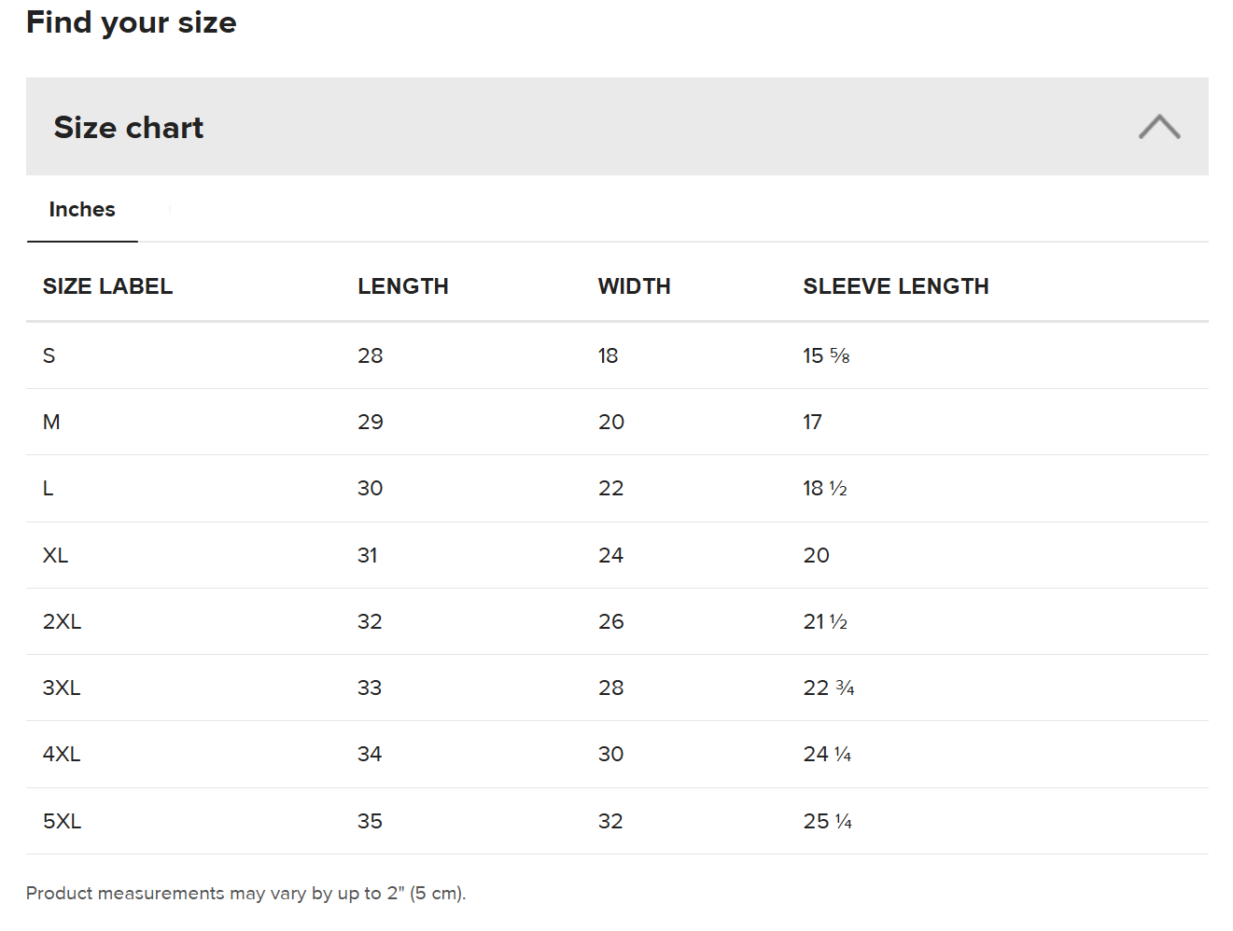Switch to the Inches tab
This screenshot has width=1233, height=931.
pyautogui.click(x=82, y=210)
